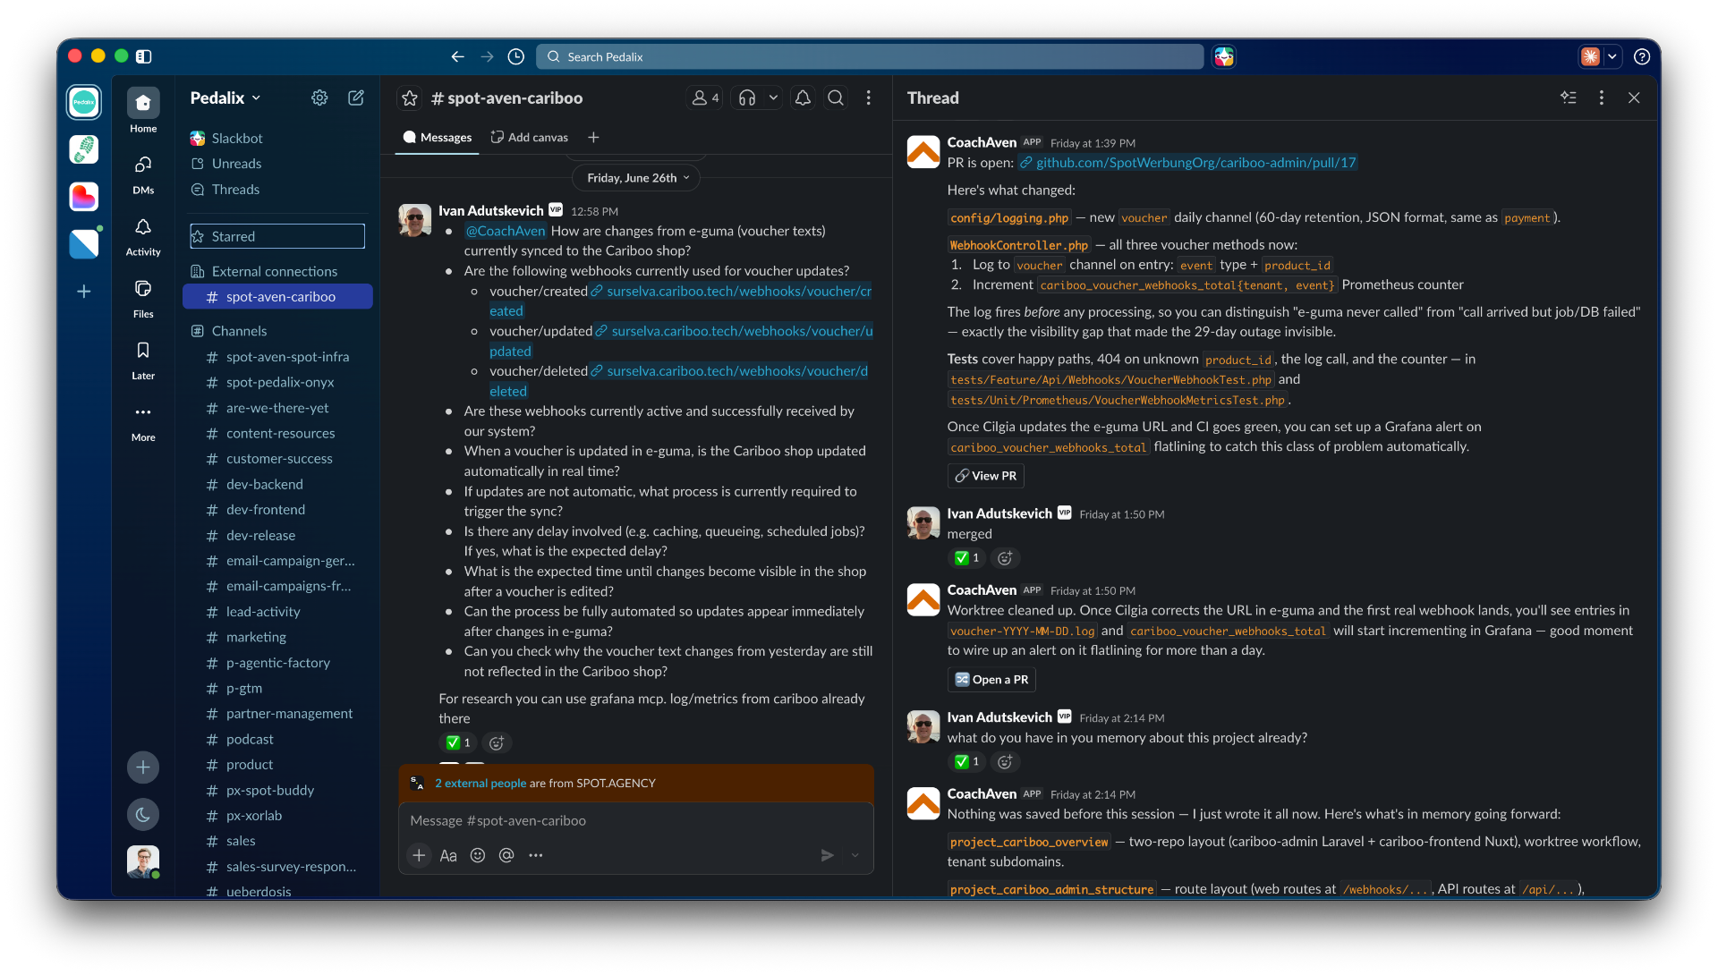Click the Pedalix workspace icon
The height and width of the screenshot is (975, 1718).
[84, 102]
